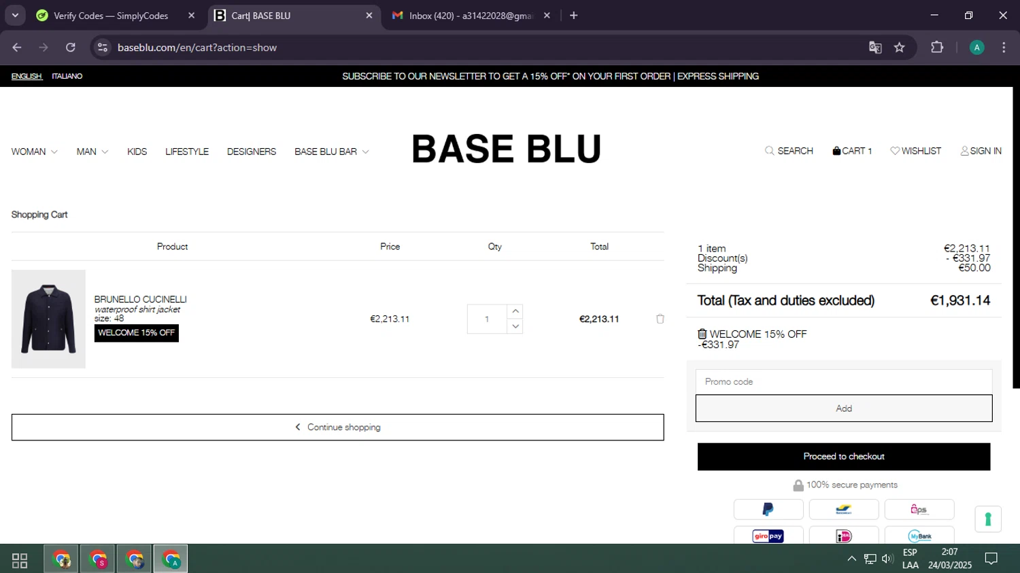Delete Brunello Cucinelli item with trash icon
This screenshot has width=1020, height=573.
660,319
